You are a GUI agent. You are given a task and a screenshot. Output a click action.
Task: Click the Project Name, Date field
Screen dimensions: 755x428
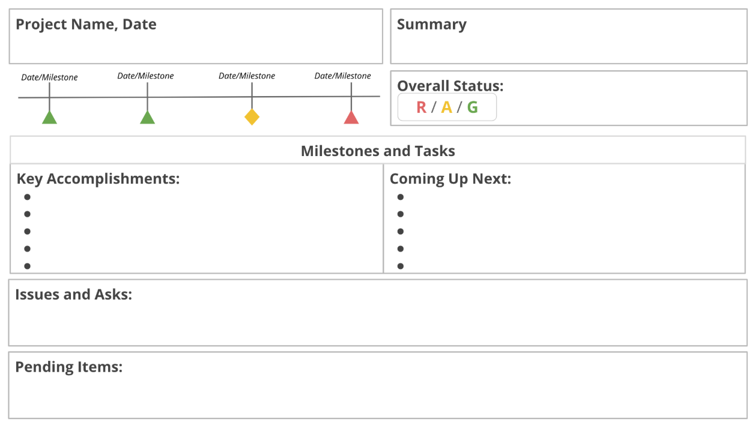click(195, 37)
